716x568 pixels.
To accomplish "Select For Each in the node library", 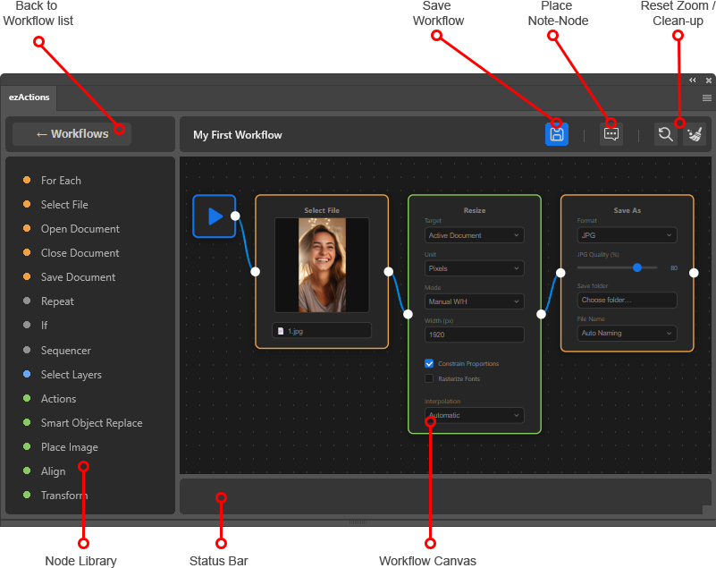I will 61,181.
